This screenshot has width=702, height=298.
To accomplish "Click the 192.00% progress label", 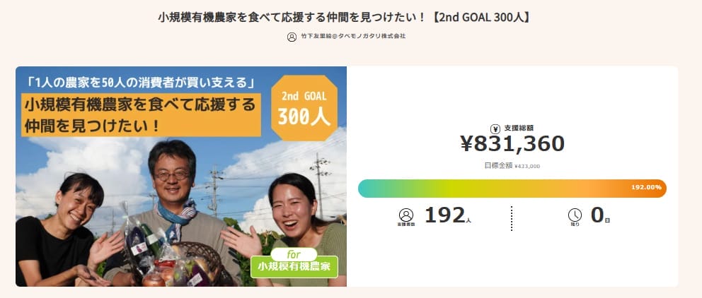I will (646, 188).
